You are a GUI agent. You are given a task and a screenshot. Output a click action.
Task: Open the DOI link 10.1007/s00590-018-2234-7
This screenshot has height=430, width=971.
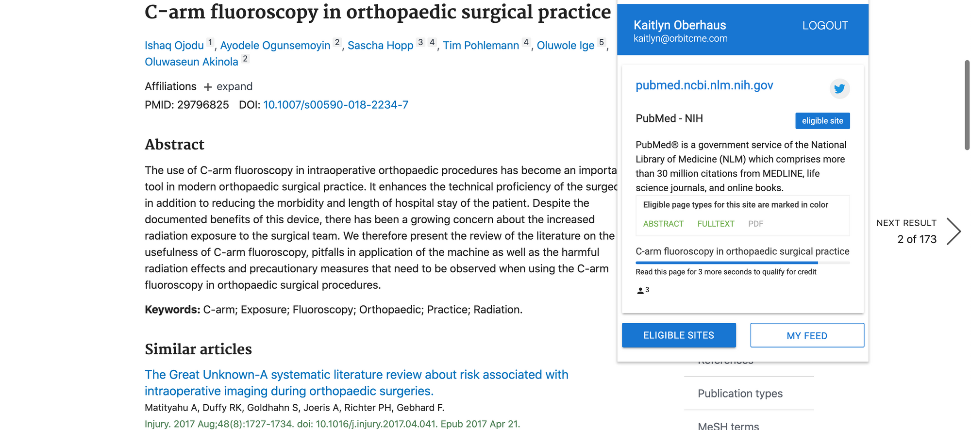[x=335, y=104]
